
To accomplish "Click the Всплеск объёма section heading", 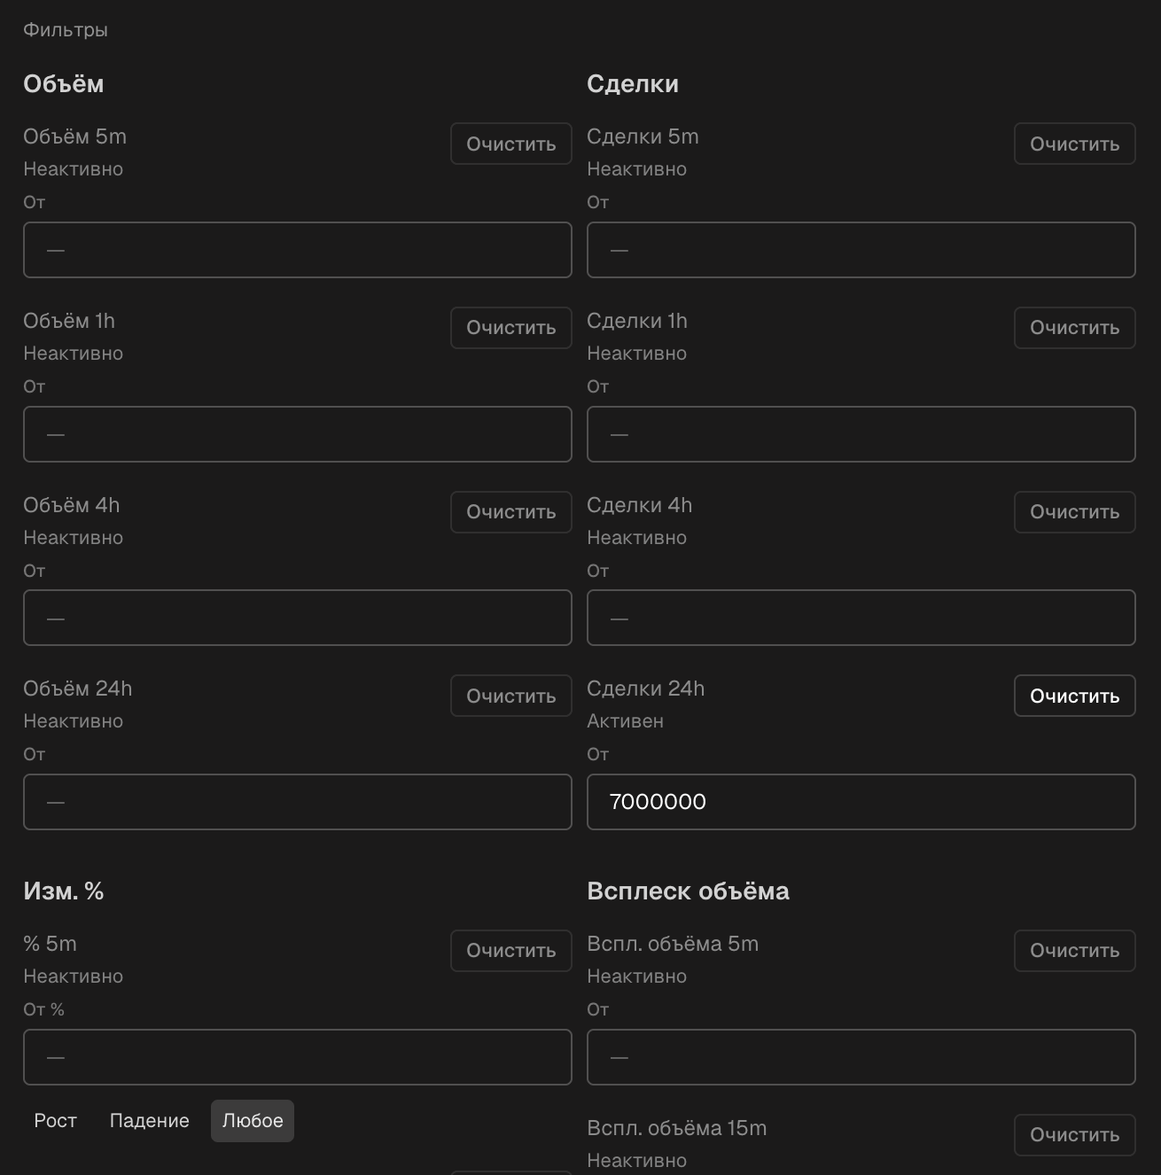I will (x=688, y=891).
